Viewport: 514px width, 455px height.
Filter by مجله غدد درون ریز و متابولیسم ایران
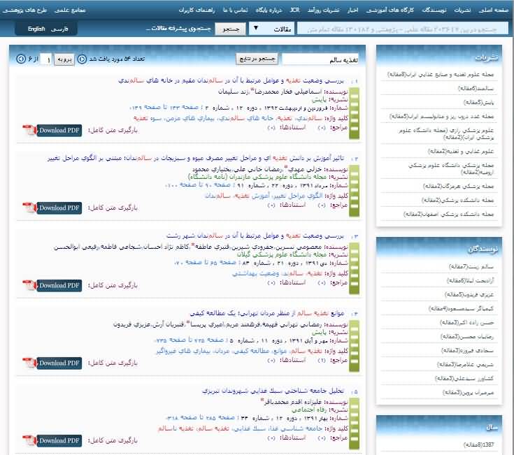[x=441, y=116]
